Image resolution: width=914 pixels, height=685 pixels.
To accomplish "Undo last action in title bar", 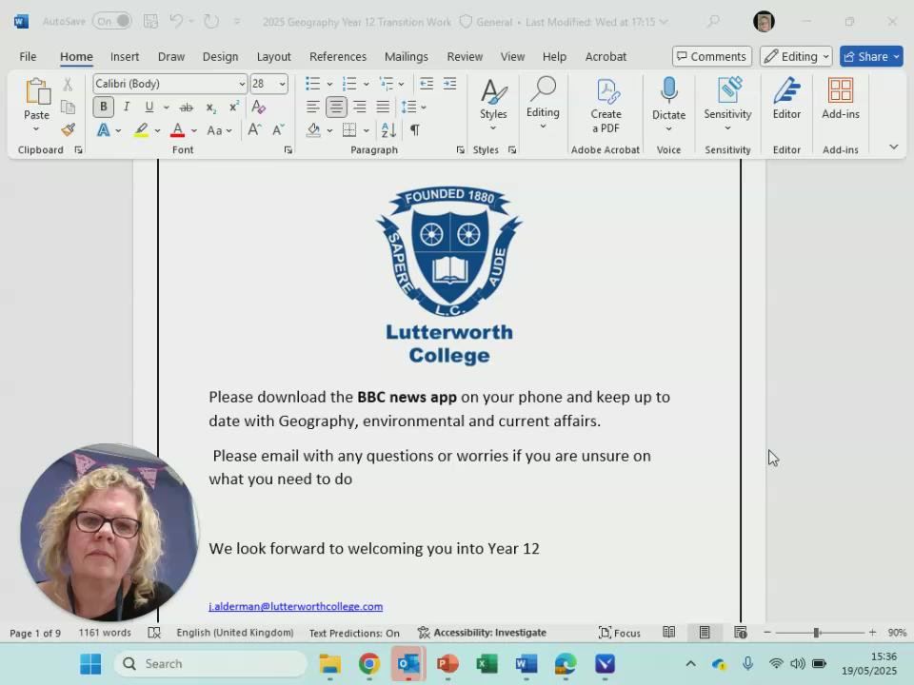I will click(x=176, y=22).
